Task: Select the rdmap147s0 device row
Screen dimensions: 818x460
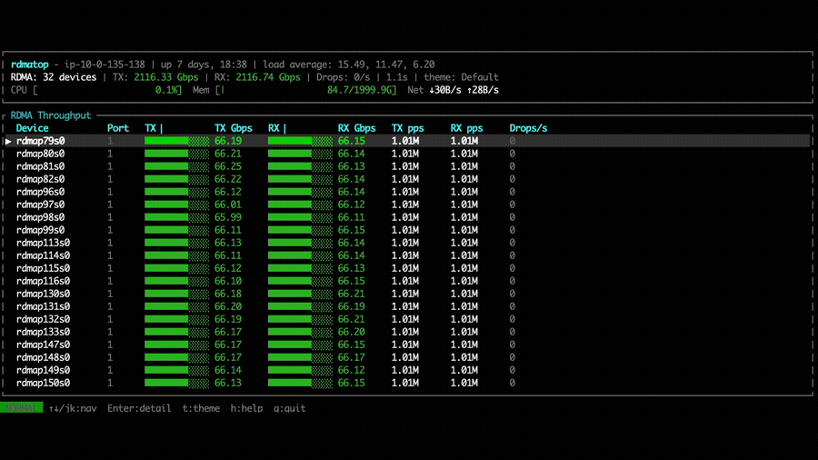Action: (407, 345)
